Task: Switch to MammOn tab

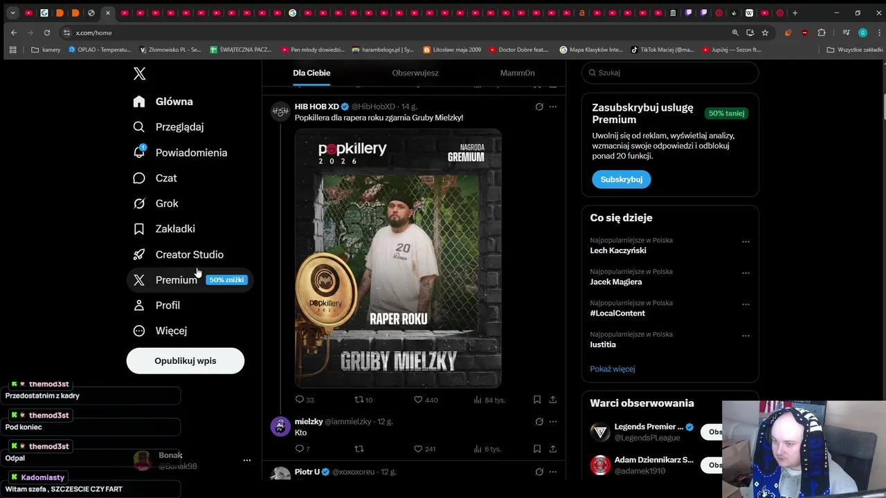Action: pos(517,73)
